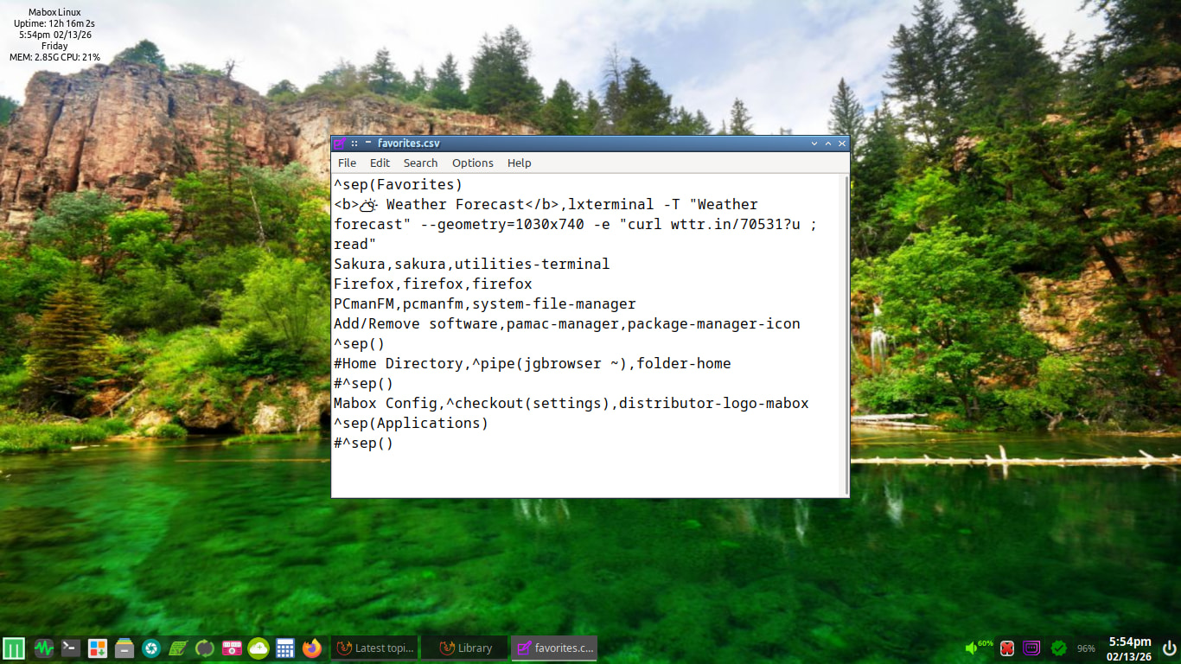
Task: Open the camera shutter screenshot tool icon
Action: (151, 648)
